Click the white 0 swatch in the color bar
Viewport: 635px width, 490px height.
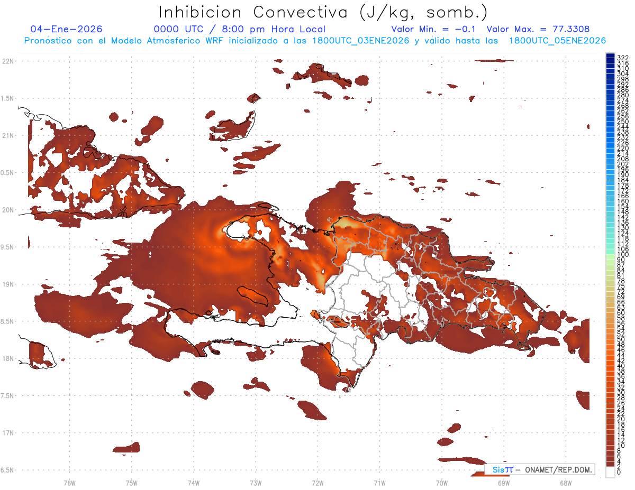(611, 473)
